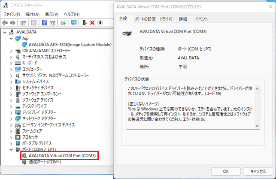Image resolution: width=276 pixels, height=179 pixels.
Task: Switch to the イベント tab
Action: [x=202, y=19]
